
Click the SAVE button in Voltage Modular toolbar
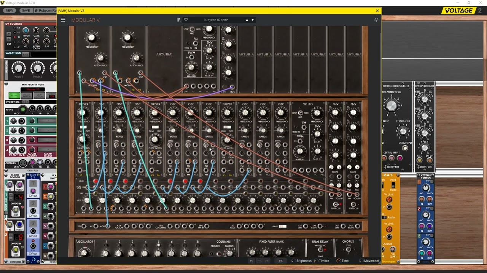26,11
